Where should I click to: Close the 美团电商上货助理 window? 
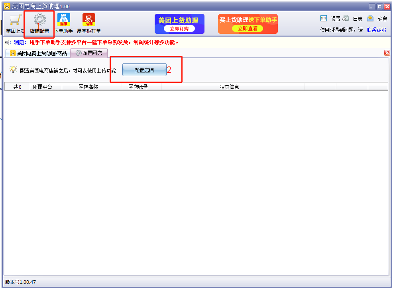coord(387,6)
